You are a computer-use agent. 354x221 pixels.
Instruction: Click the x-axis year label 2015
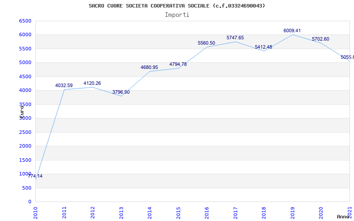(x=178, y=213)
